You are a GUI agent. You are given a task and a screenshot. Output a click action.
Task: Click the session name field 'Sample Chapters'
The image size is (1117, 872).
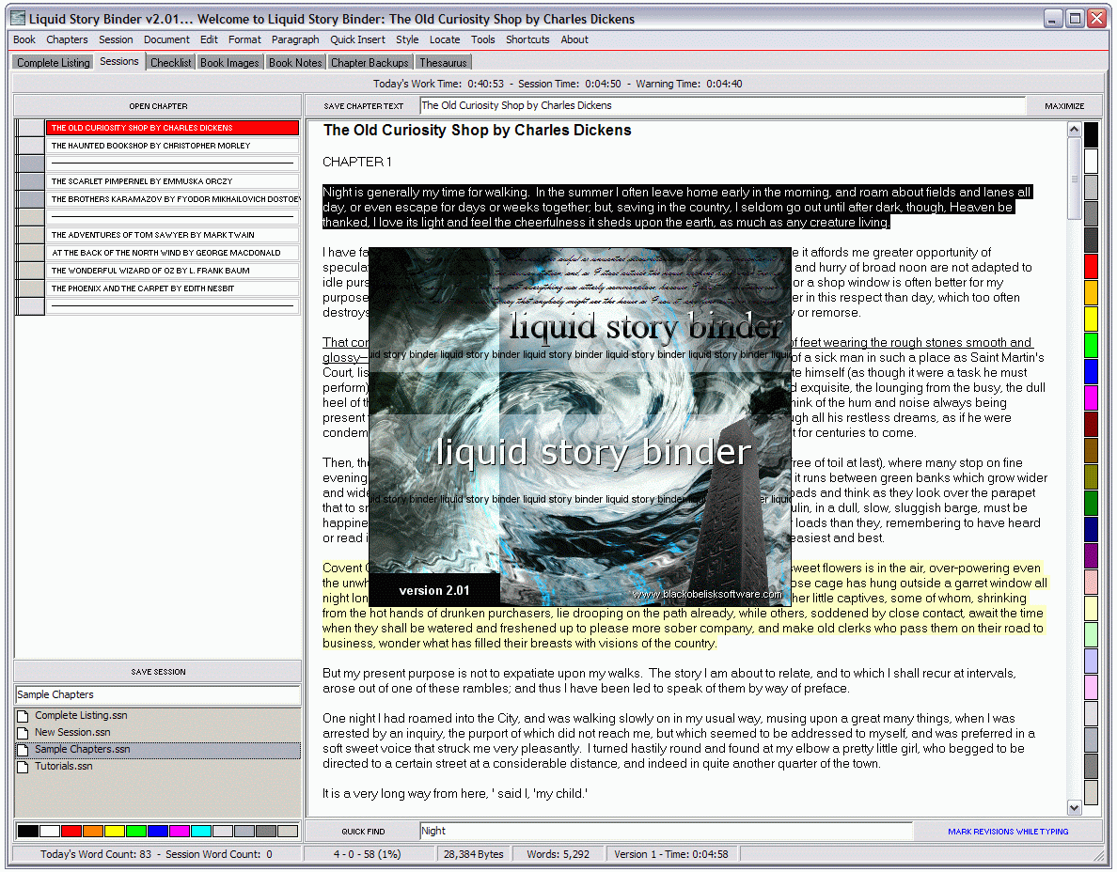(x=157, y=694)
